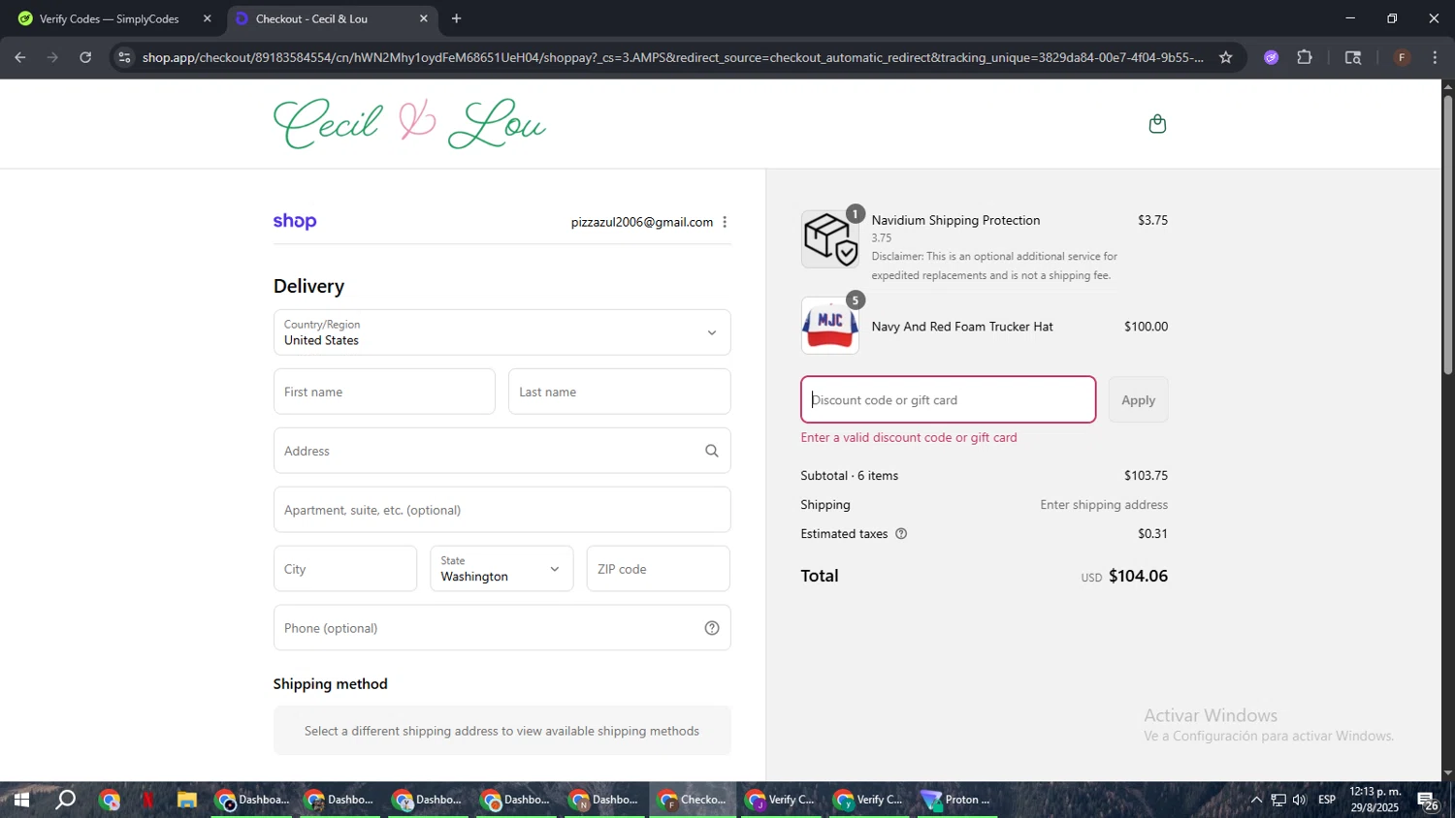Viewport: 1455px width, 818px height.
Task: Open File Explorer from taskbar
Action: pyautogui.click(x=187, y=800)
